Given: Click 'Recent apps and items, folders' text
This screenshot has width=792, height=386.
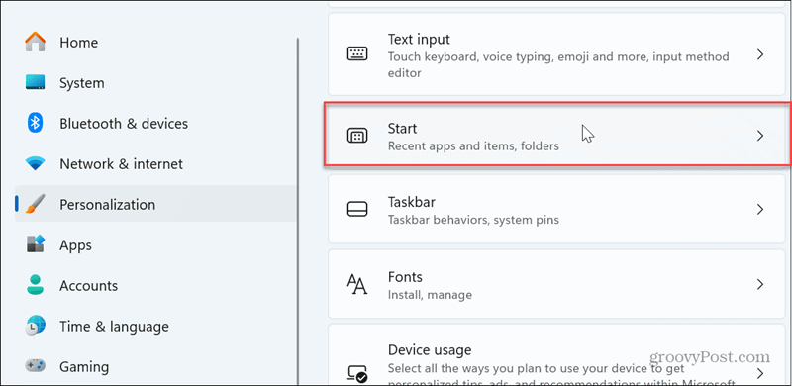Looking at the screenshot, I should pos(473,146).
